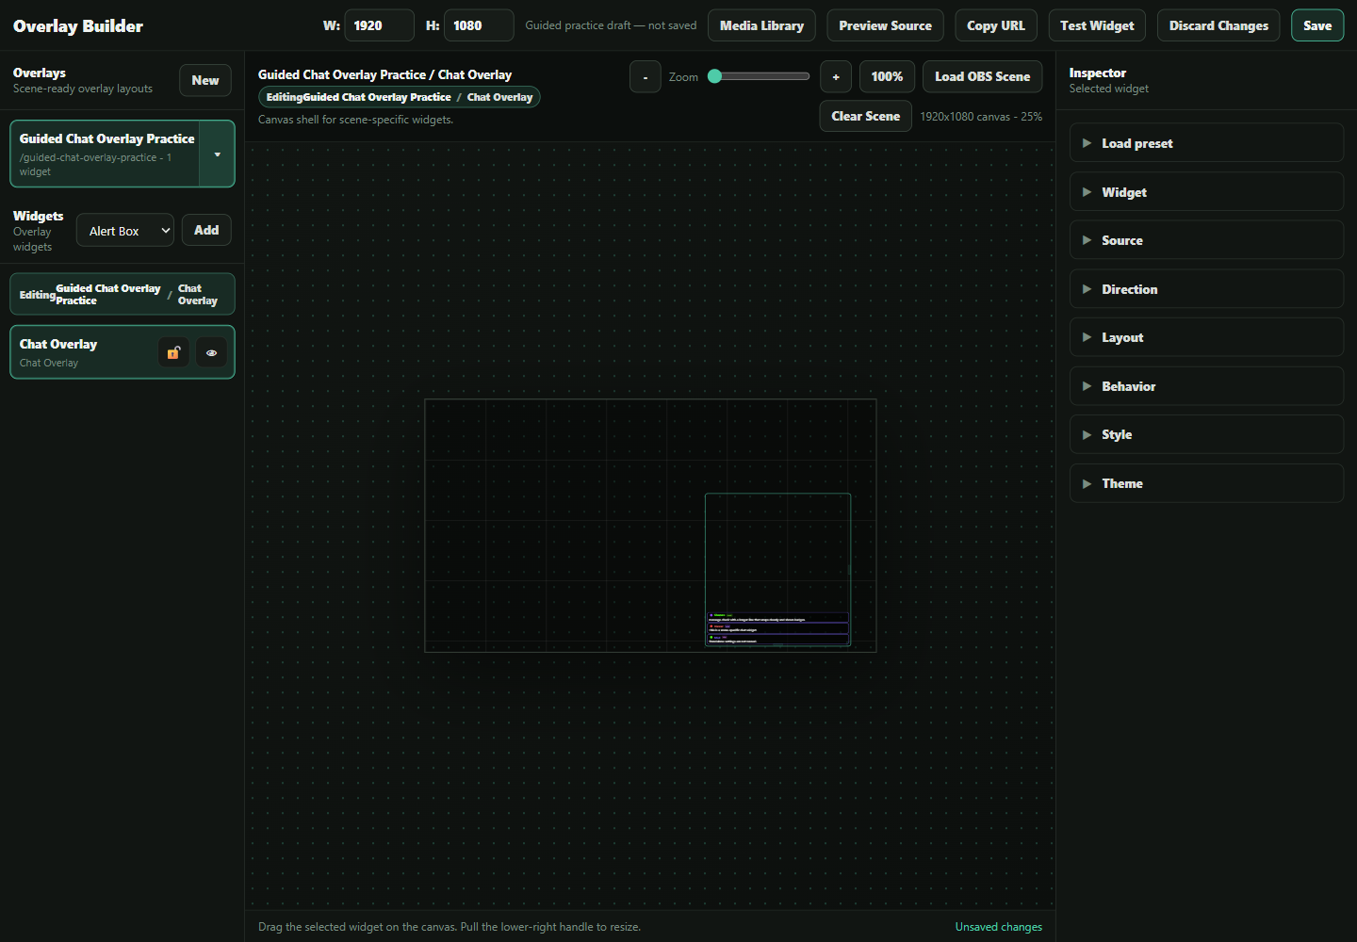
Task: Create a New overlay
Action: coord(205,80)
